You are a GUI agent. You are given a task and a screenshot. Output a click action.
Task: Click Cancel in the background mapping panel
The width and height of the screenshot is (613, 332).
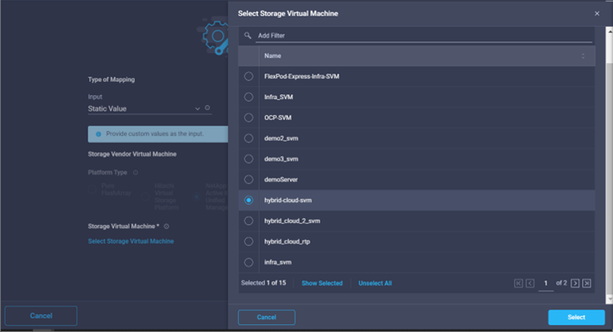click(41, 316)
